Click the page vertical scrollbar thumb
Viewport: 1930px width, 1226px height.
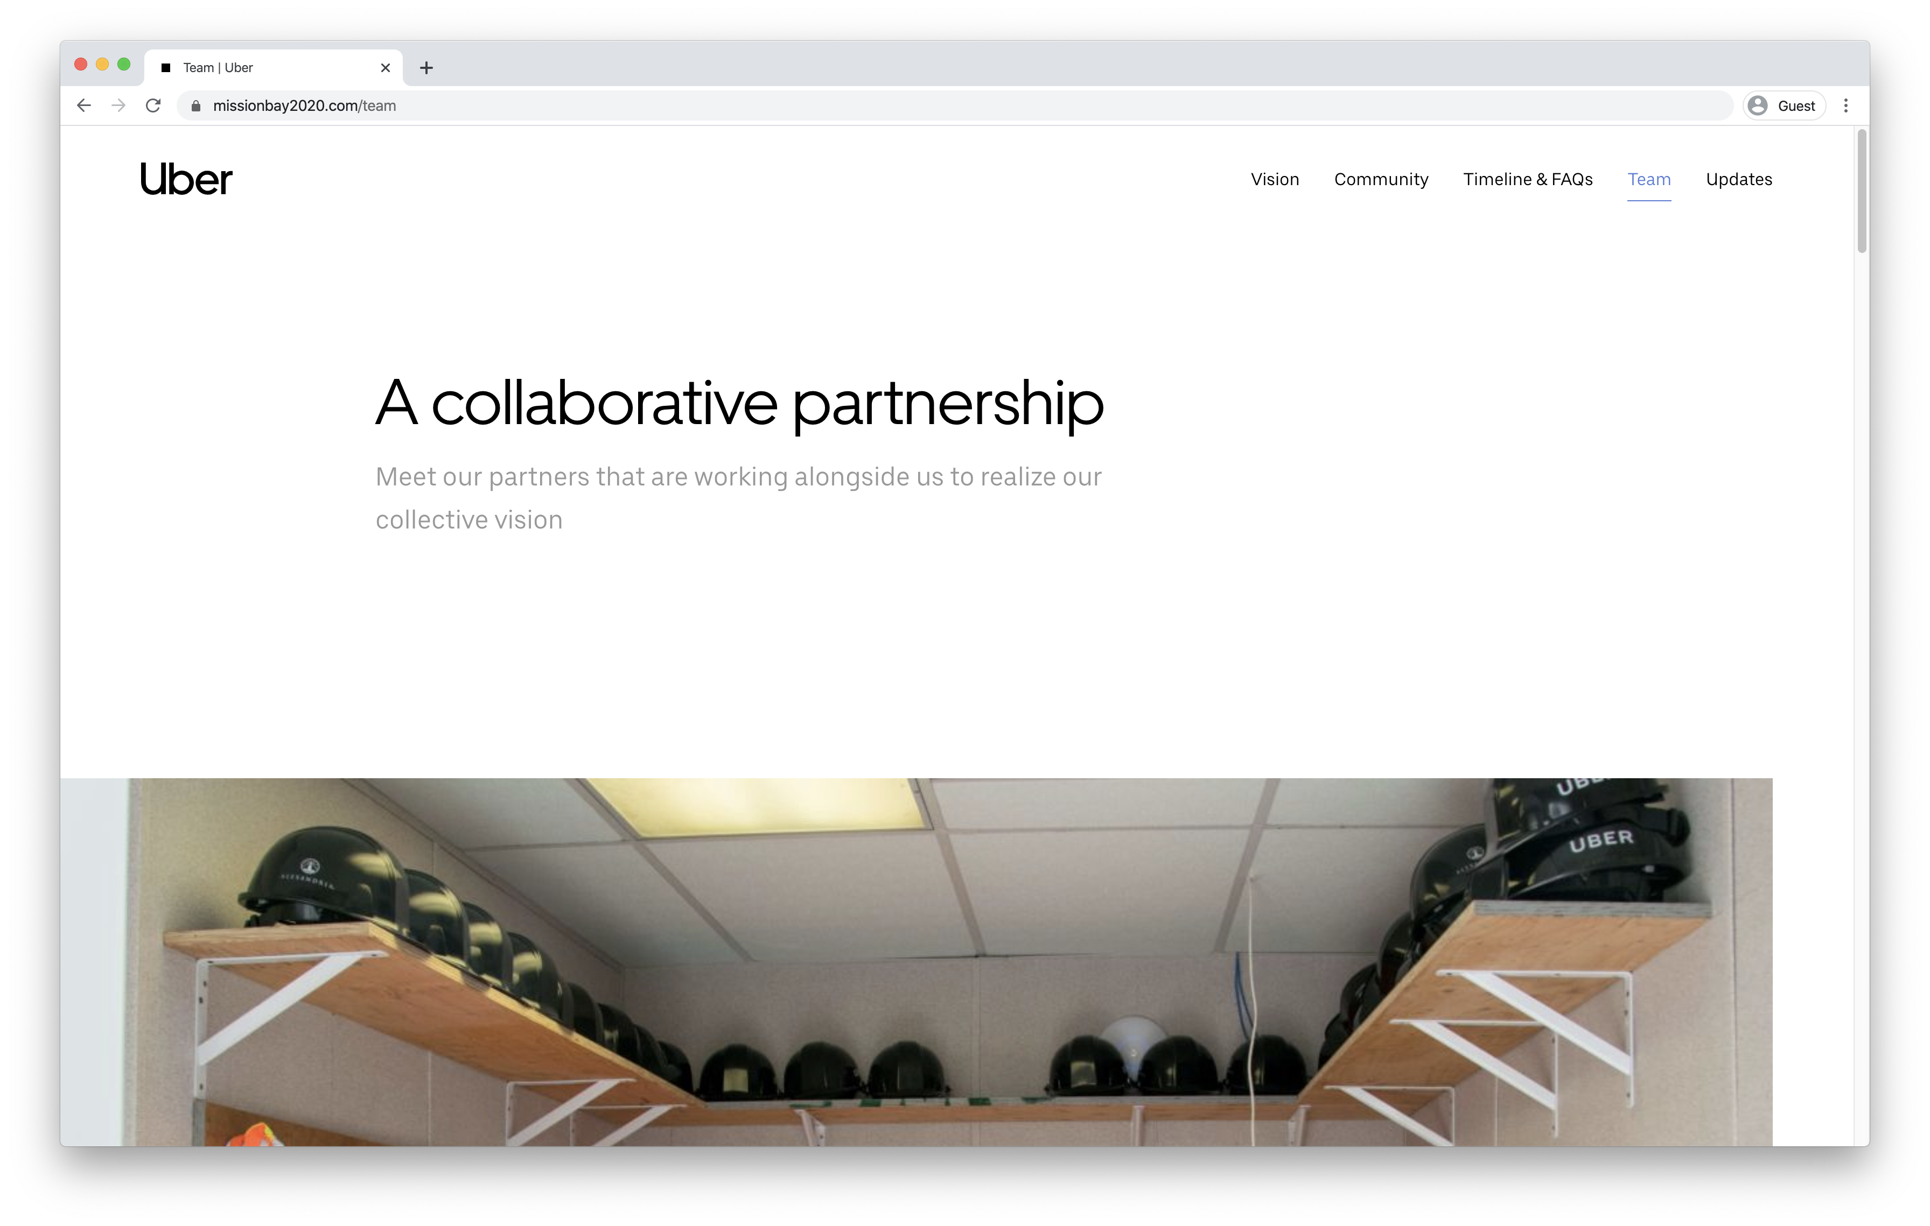pos(1862,191)
